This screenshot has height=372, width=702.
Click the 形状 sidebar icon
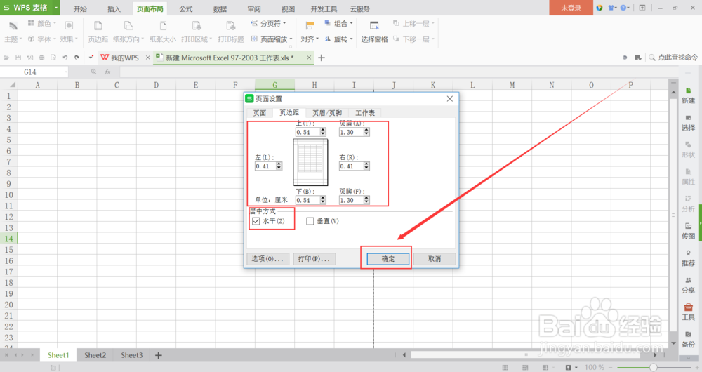click(x=688, y=150)
